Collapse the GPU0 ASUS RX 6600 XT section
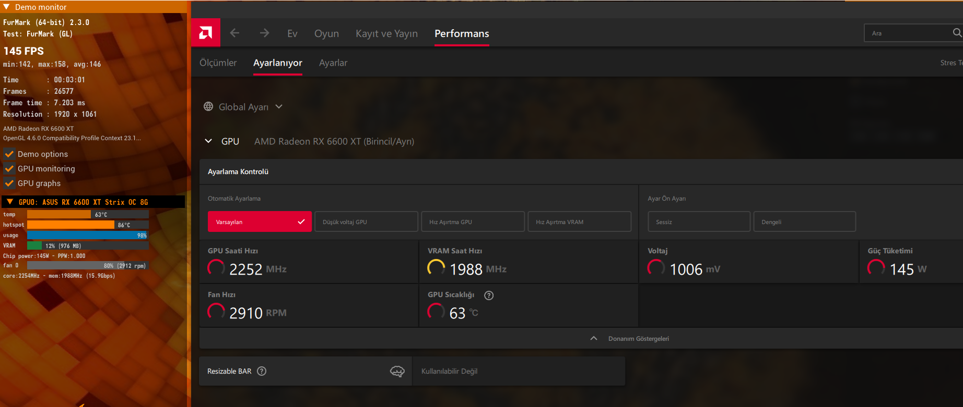Viewport: 963px width, 407px height. (9, 202)
